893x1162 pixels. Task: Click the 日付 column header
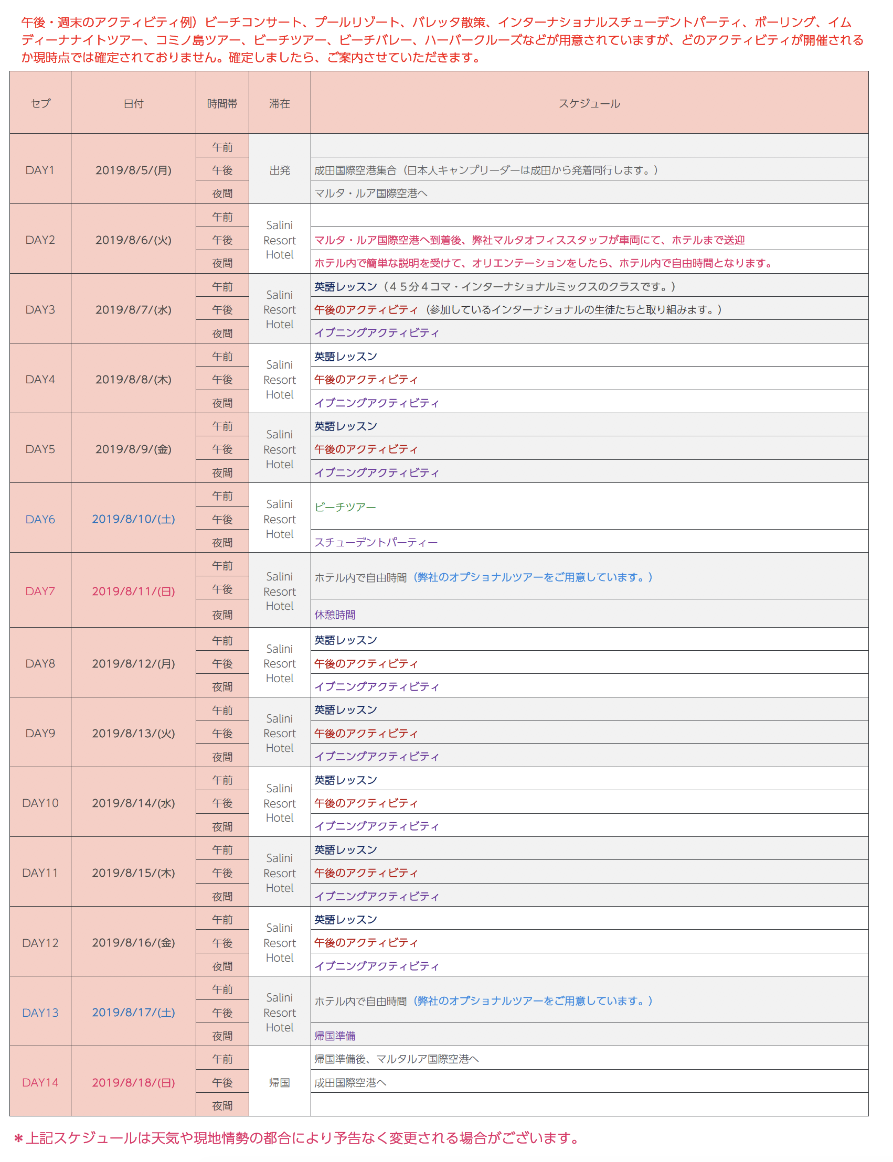click(133, 103)
